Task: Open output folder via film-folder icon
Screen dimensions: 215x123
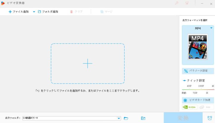Action: coord(143,118)
